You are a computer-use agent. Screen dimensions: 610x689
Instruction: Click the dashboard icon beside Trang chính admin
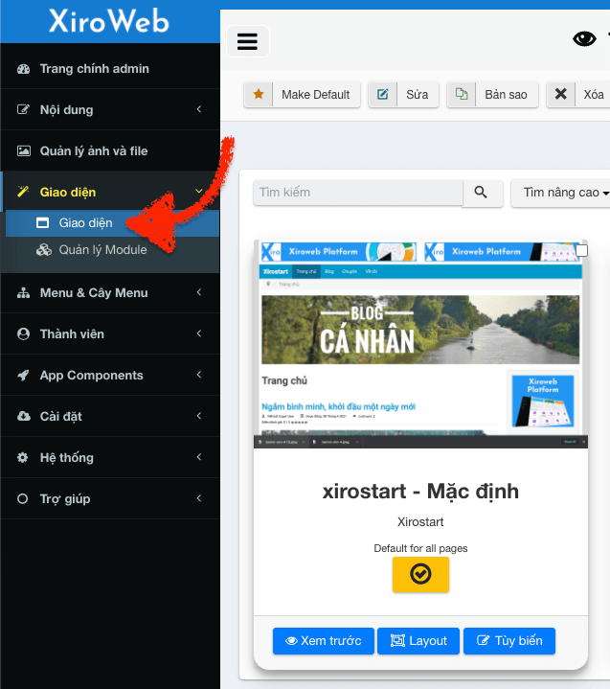tap(23, 69)
